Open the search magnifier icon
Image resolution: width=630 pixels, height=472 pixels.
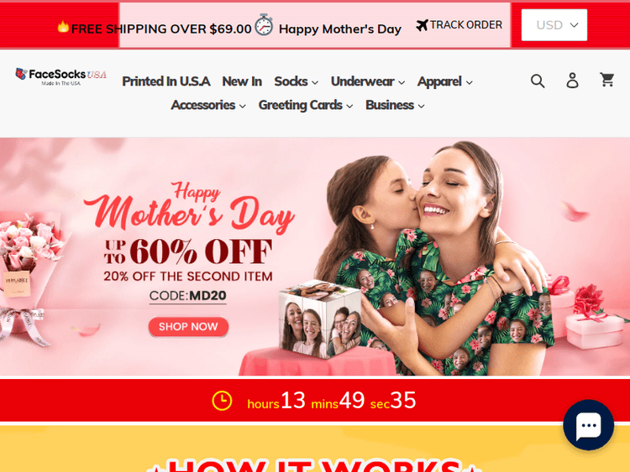pyautogui.click(x=538, y=81)
